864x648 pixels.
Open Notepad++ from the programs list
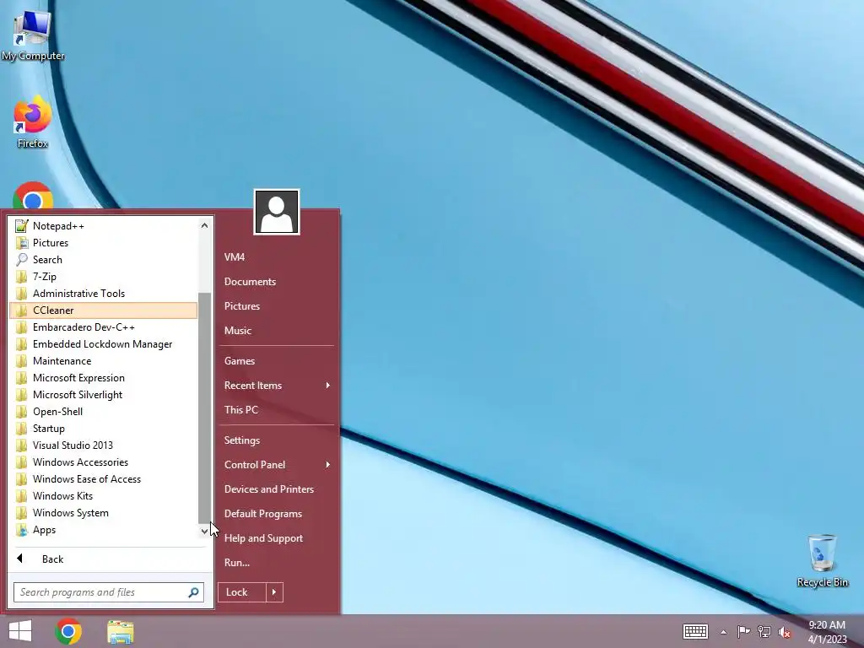click(104, 226)
